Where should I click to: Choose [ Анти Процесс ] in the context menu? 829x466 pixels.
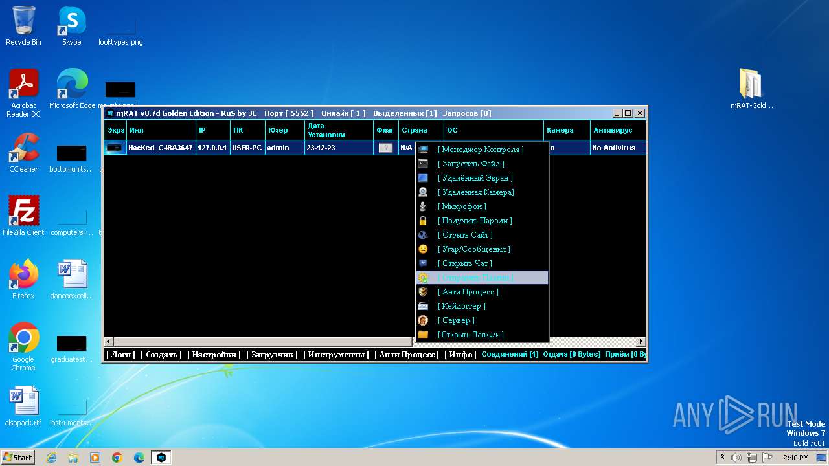483,292
